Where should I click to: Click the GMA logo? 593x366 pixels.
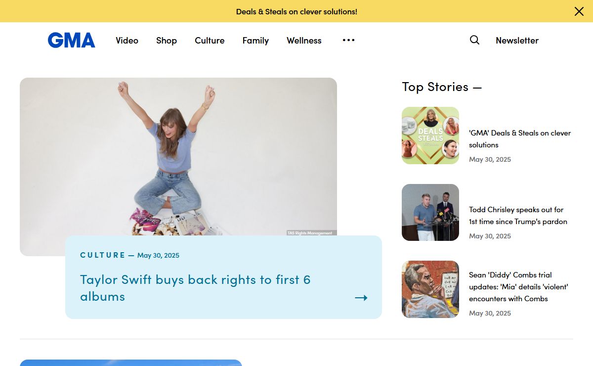click(71, 40)
